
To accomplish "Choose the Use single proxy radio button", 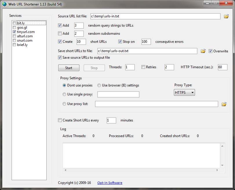I will tap(64, 94).
